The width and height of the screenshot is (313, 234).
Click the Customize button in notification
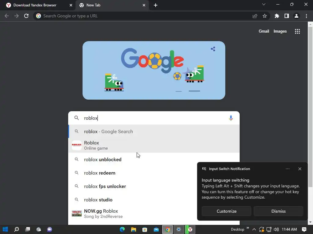226,211
